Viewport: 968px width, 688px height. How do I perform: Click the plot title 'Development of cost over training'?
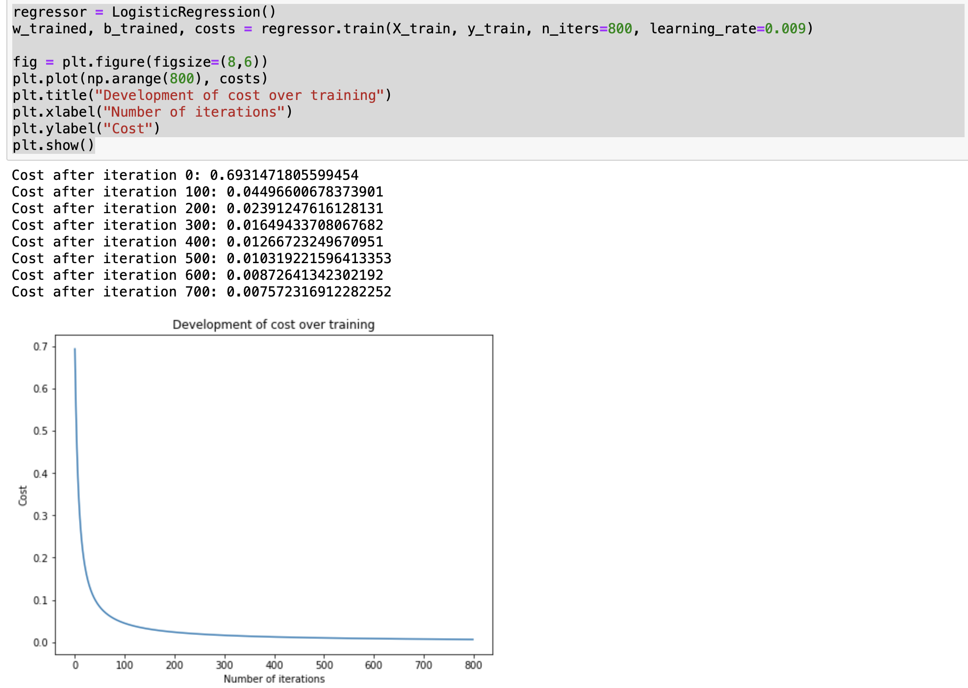point(274,325)
